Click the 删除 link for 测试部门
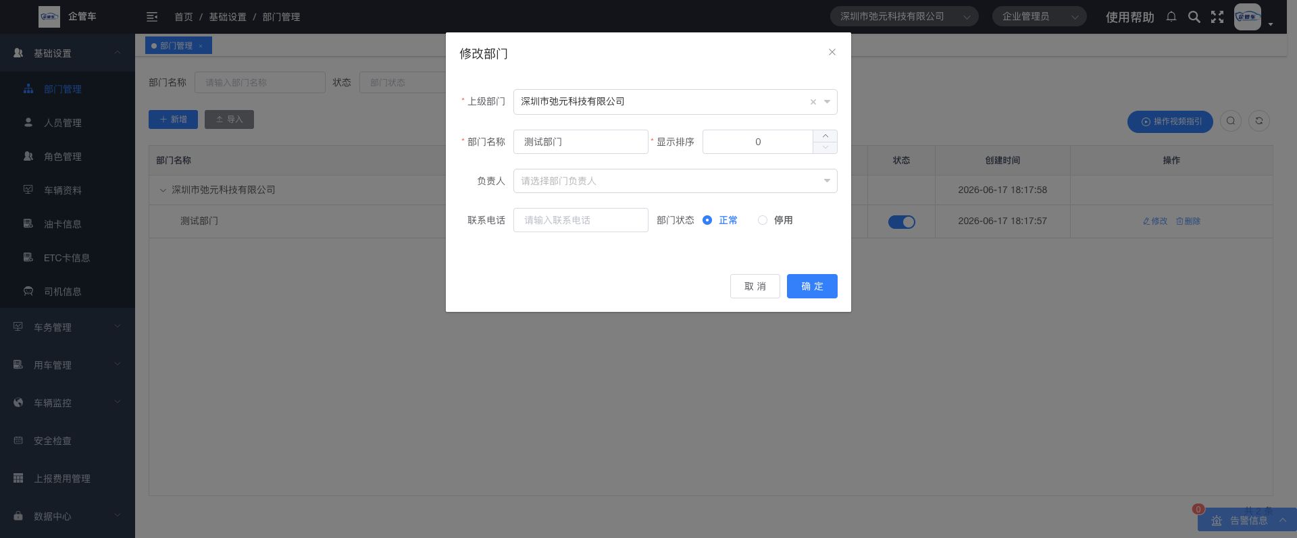1297x538 pixels. click(x=1188, y=221)
